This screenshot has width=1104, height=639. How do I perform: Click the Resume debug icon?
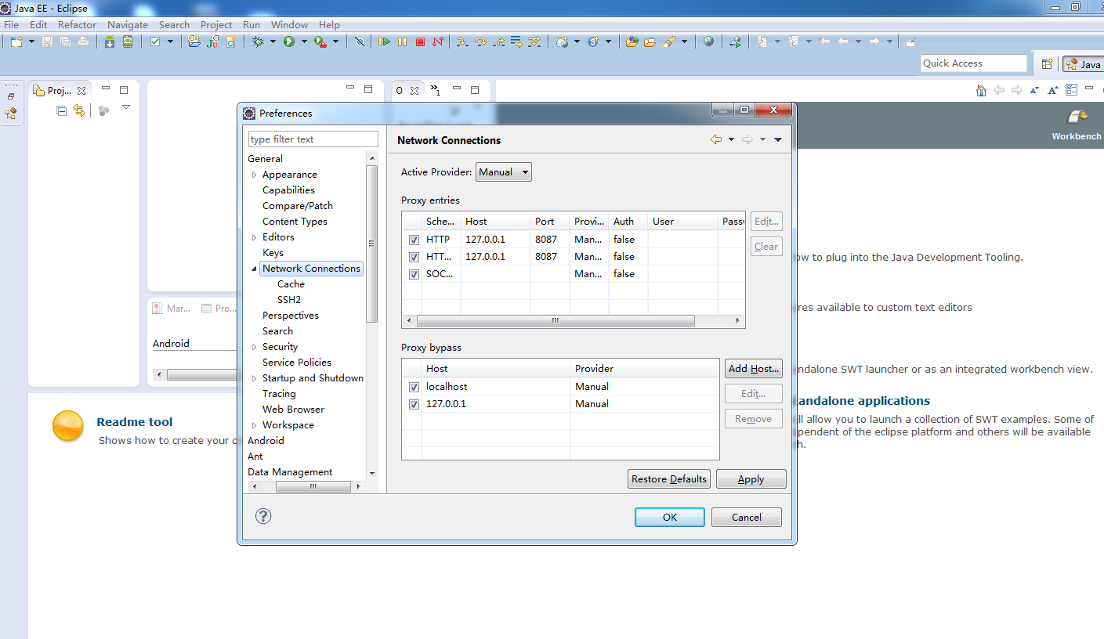point(384,42)
